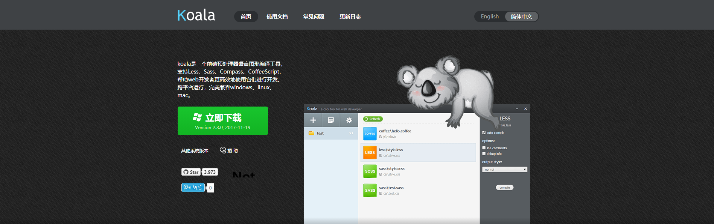
Task: Open the 3,973 stargazers count
Action: pos(210,172)
